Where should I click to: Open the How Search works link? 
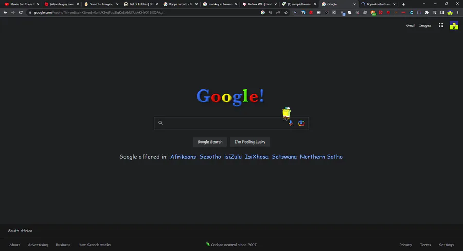pyautogui.click(x=95, y=245)
